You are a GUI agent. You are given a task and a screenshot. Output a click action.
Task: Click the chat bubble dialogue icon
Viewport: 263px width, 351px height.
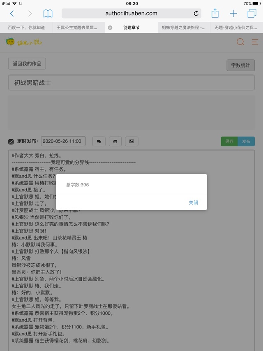click(x=99, y=142)
